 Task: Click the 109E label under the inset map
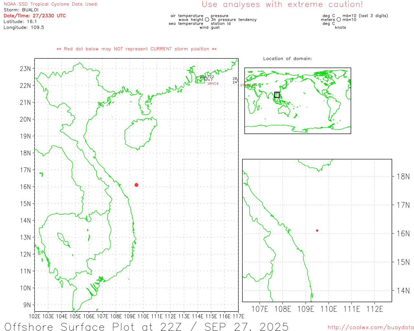click(305, 309)
